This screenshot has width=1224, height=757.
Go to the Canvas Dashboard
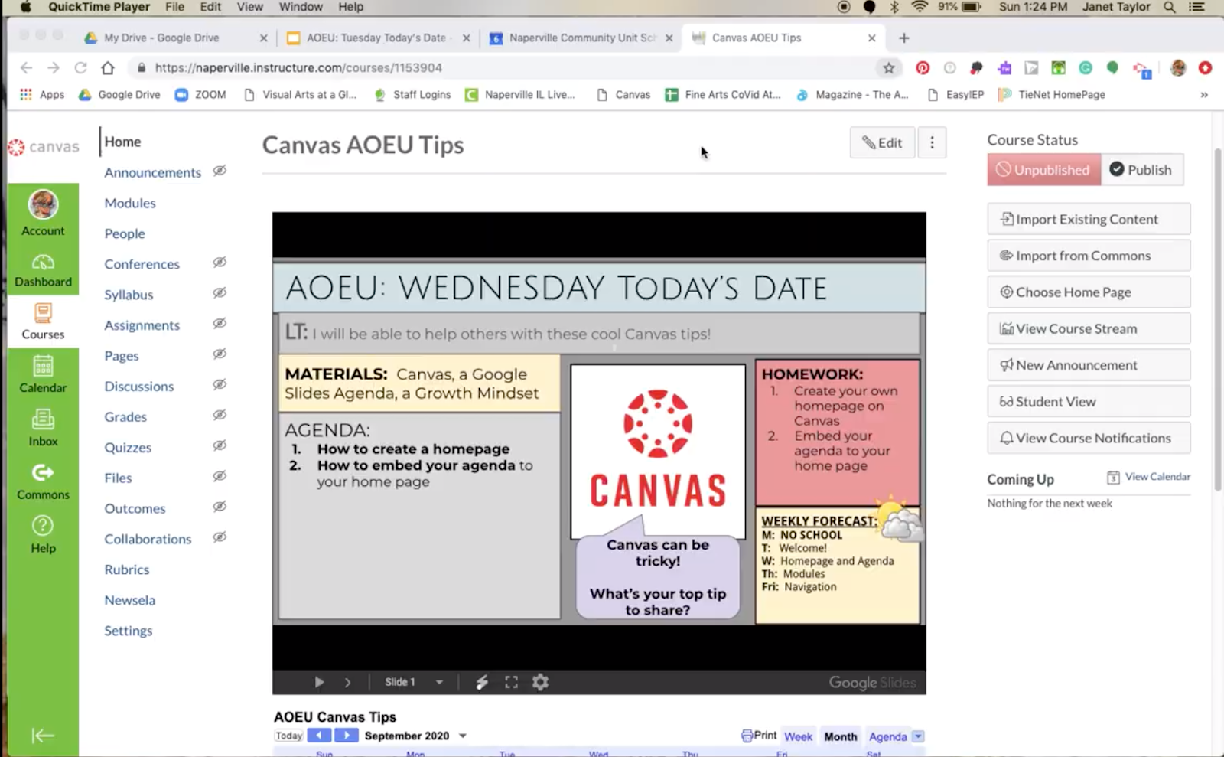(x=43, y=270)
